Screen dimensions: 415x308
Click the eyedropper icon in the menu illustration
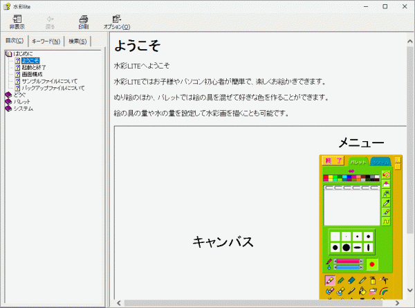coord(386,203)
